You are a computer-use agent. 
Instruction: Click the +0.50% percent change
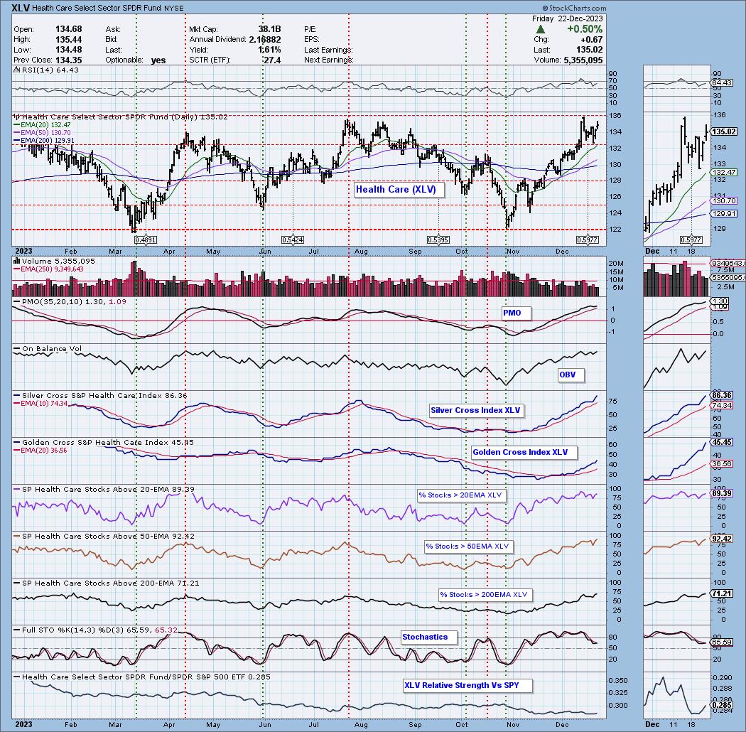[585, 29]
